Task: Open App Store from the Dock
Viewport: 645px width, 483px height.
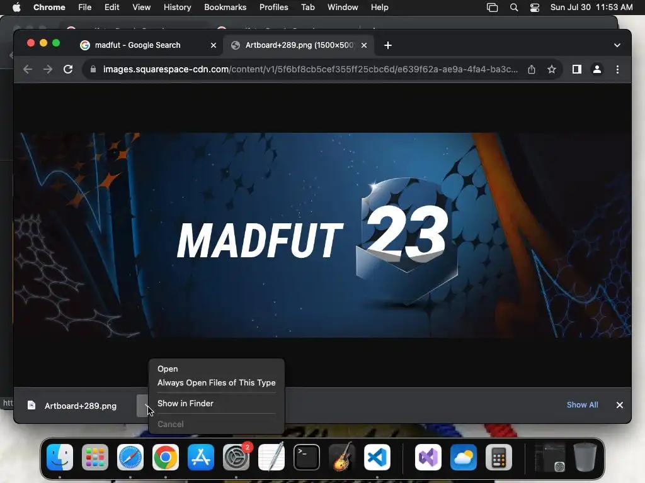Action: point(201,457)
